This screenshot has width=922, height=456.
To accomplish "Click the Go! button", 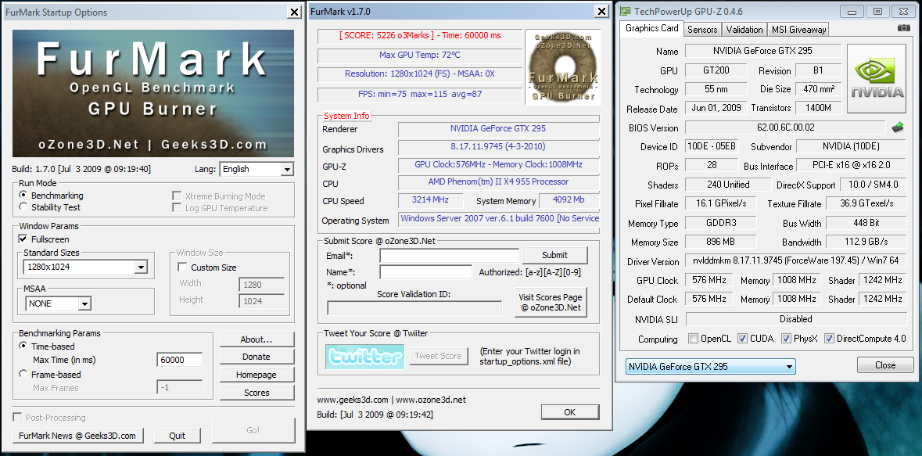I will (253, 430).
